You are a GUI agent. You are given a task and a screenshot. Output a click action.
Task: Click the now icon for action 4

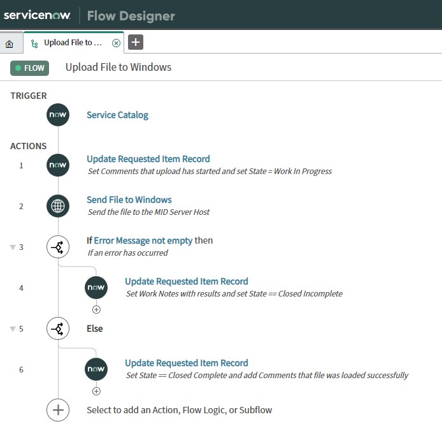tap(96, 288)
